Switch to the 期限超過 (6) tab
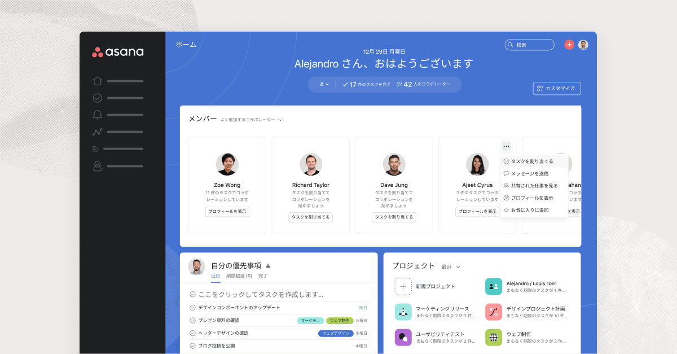 239,276
